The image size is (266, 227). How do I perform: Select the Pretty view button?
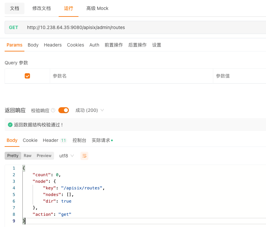(x=13, y=156)
